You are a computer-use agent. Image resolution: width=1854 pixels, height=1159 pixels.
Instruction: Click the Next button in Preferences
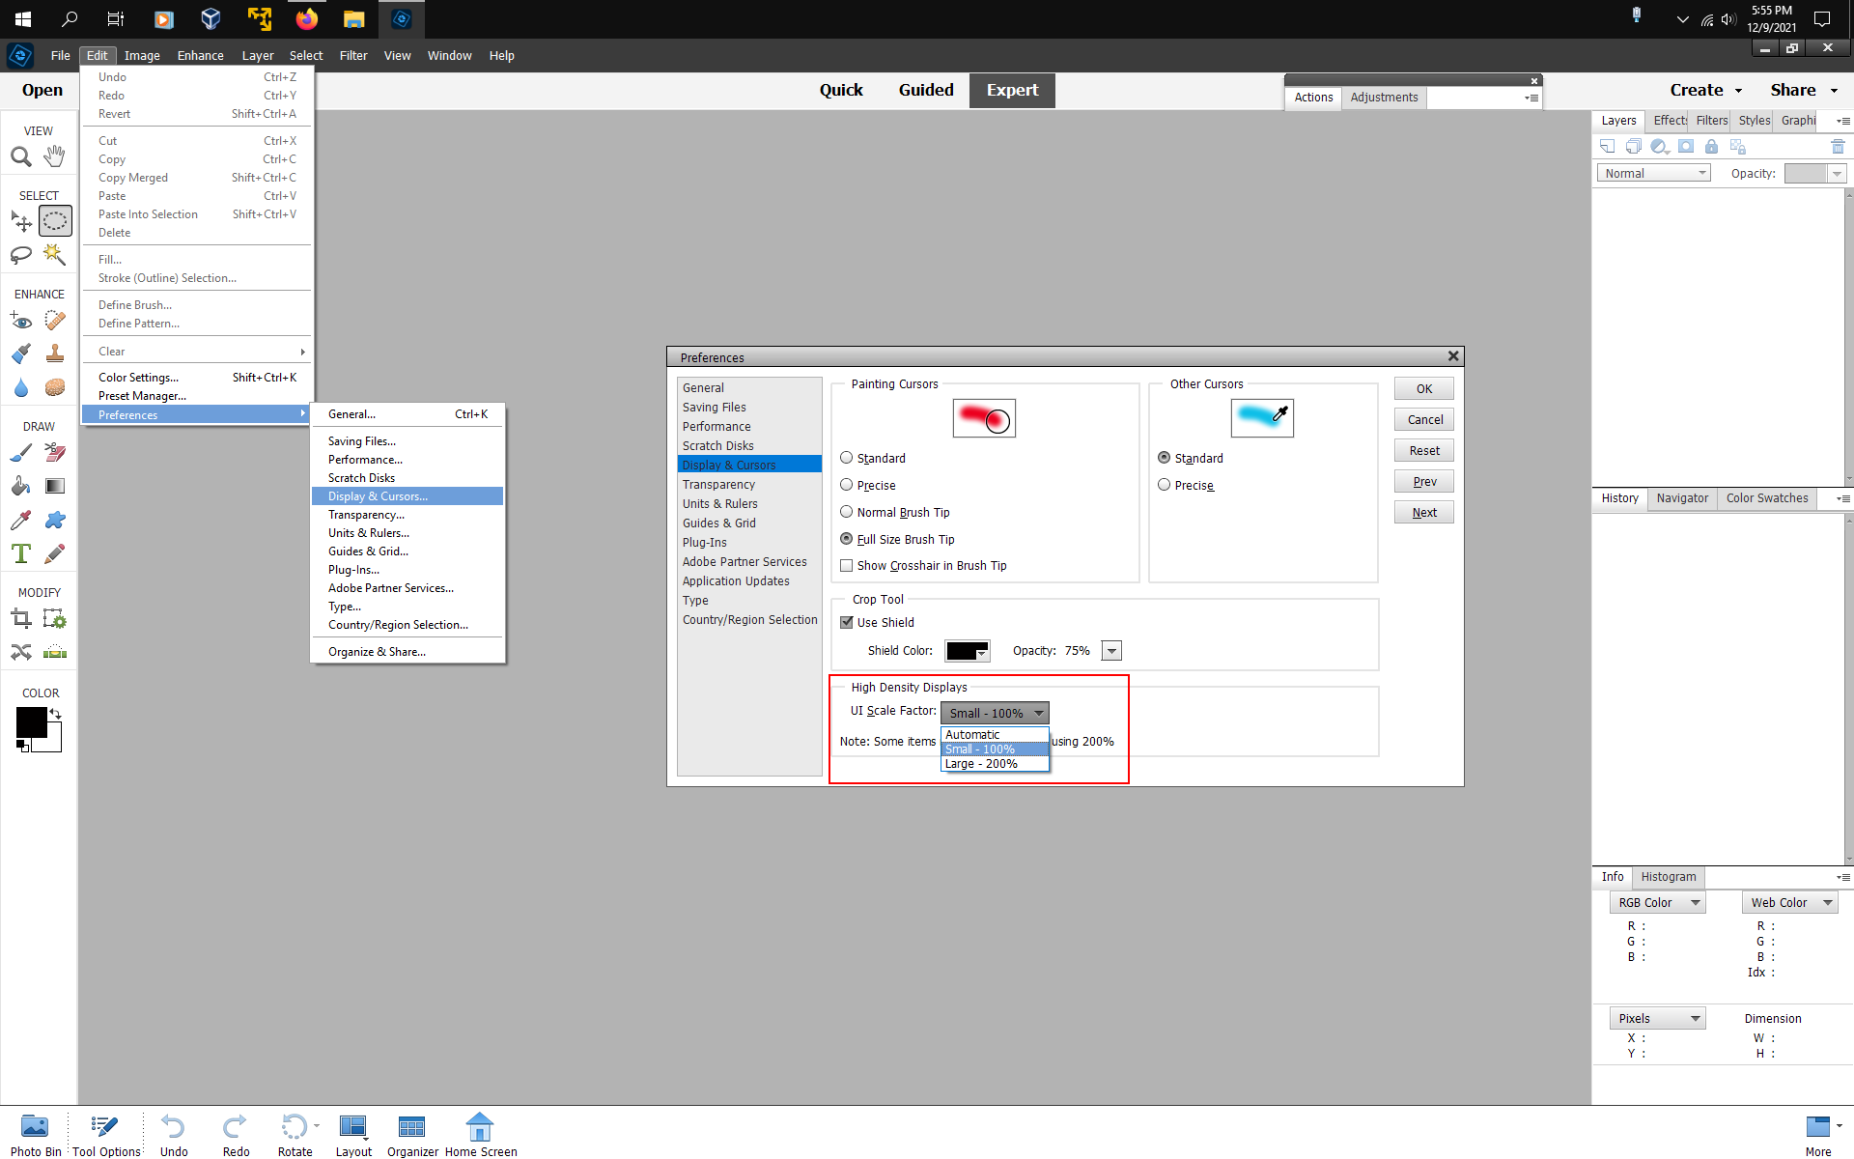pos(1423,512)
